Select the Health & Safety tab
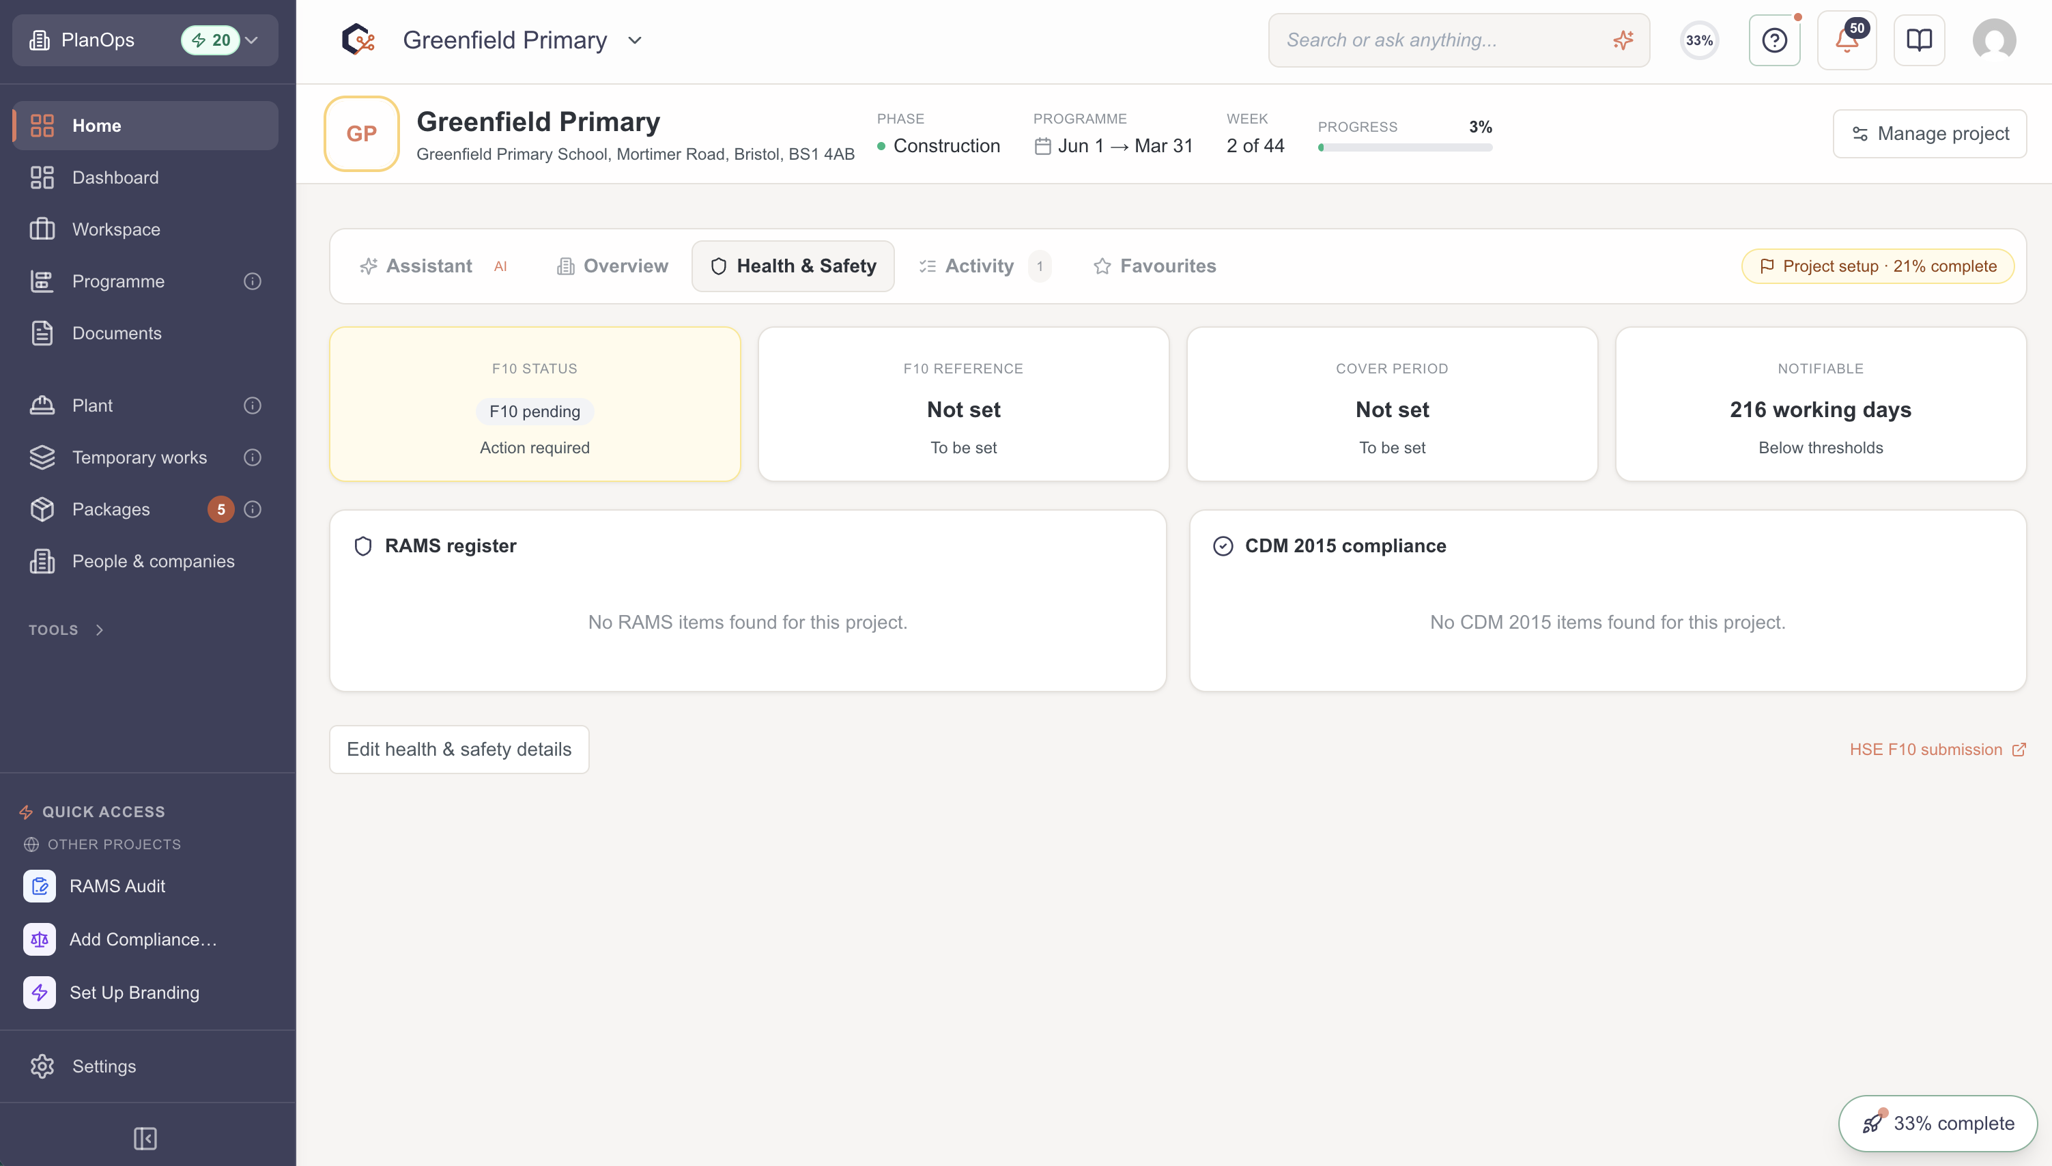Viewport: 2052px width, 1166px height. [793, 266]
